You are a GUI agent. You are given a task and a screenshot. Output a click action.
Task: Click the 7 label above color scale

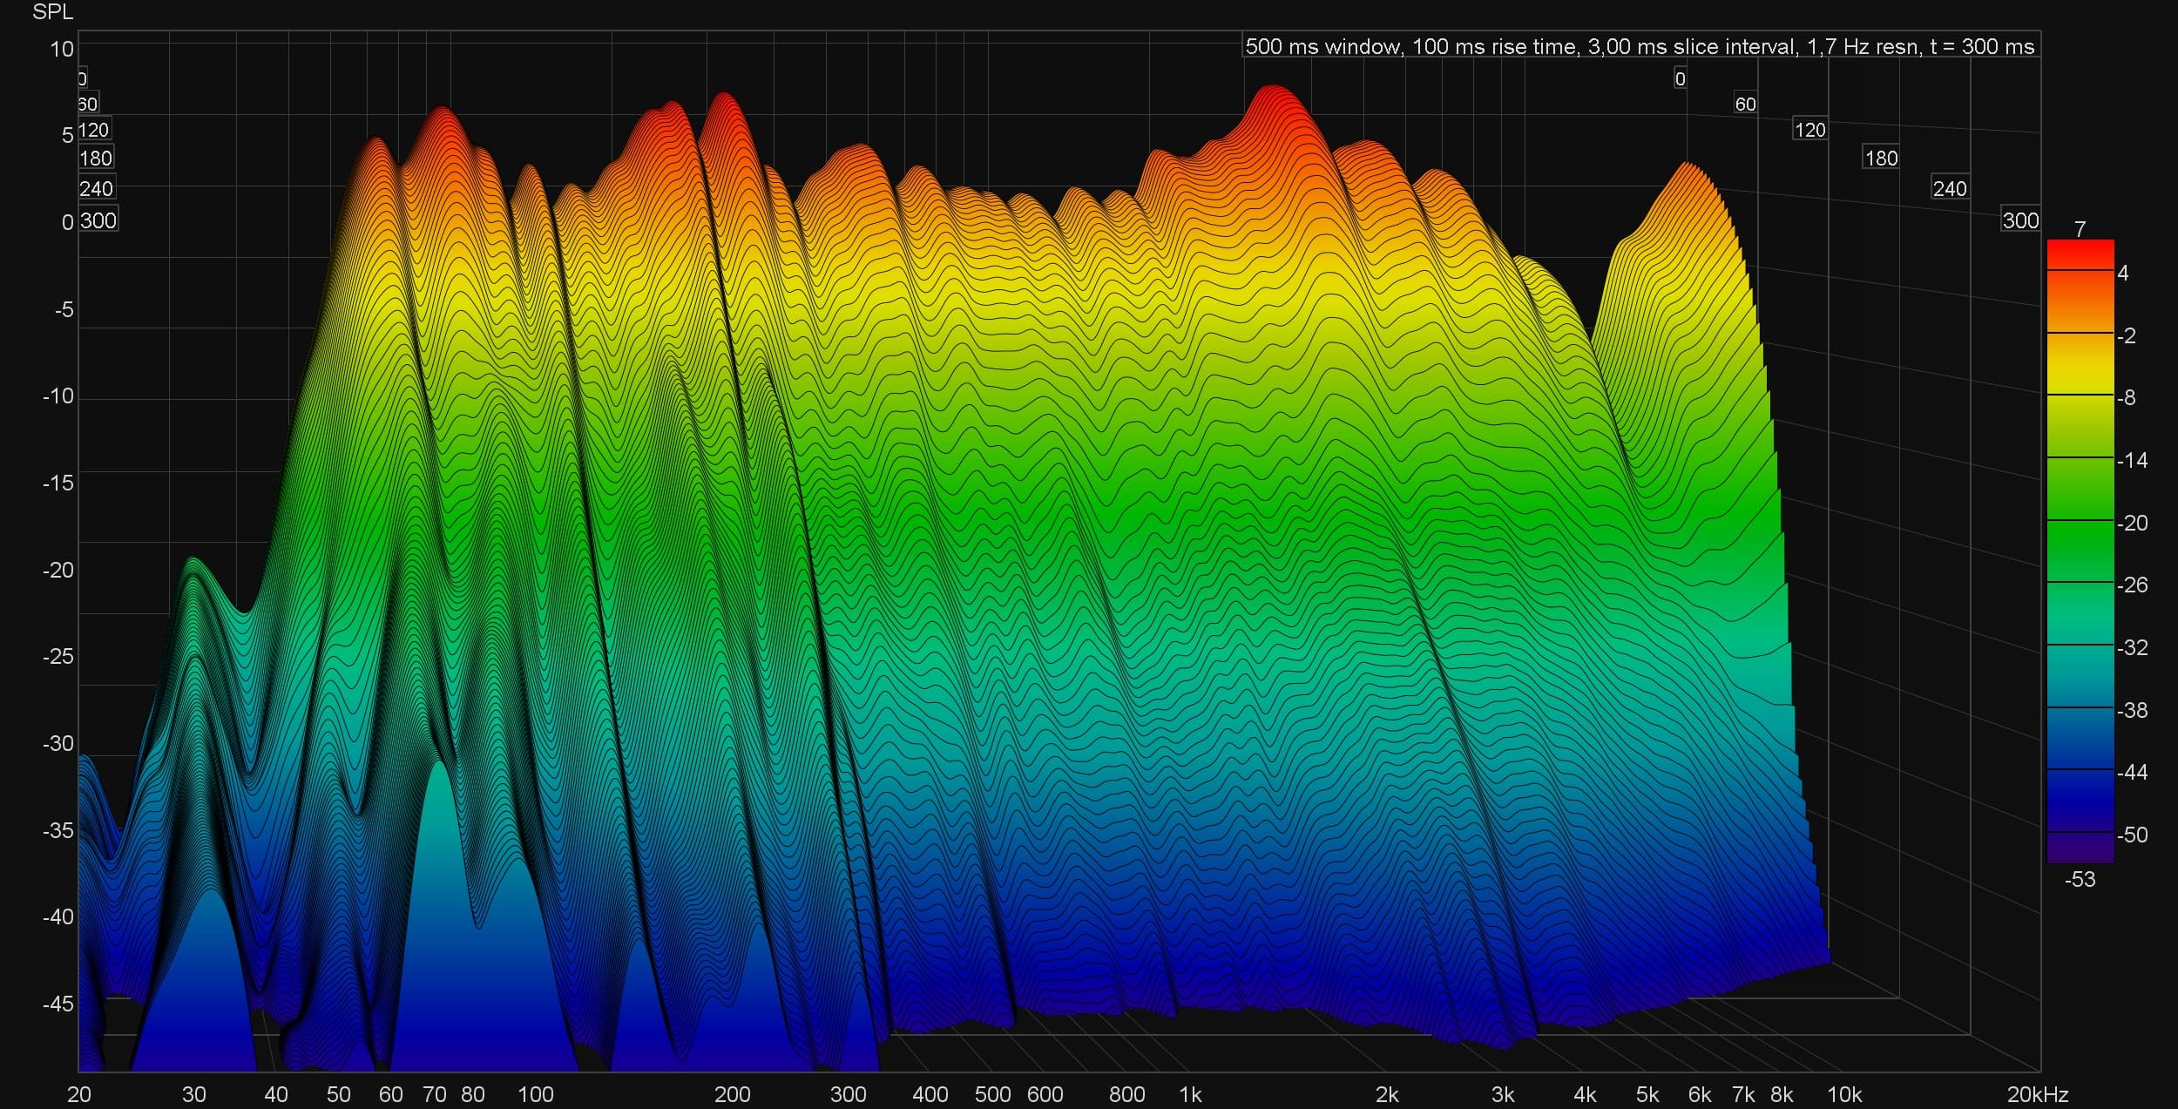(x=2080, y=229)
